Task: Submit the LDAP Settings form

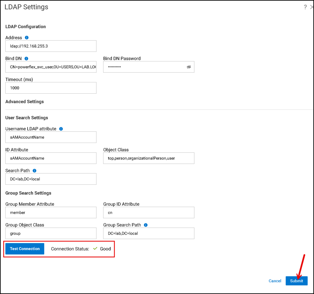Action: click(x=297, y=281)
